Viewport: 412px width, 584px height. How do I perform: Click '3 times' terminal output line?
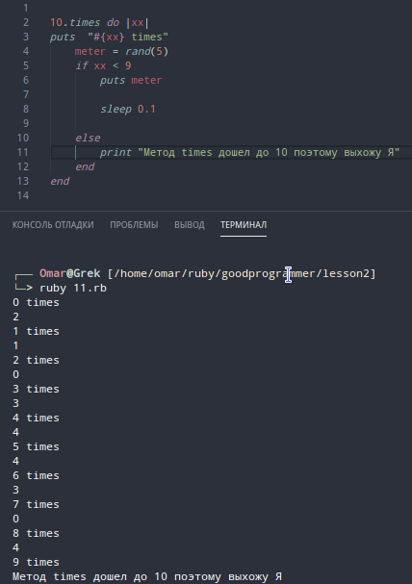pos(36,390)
